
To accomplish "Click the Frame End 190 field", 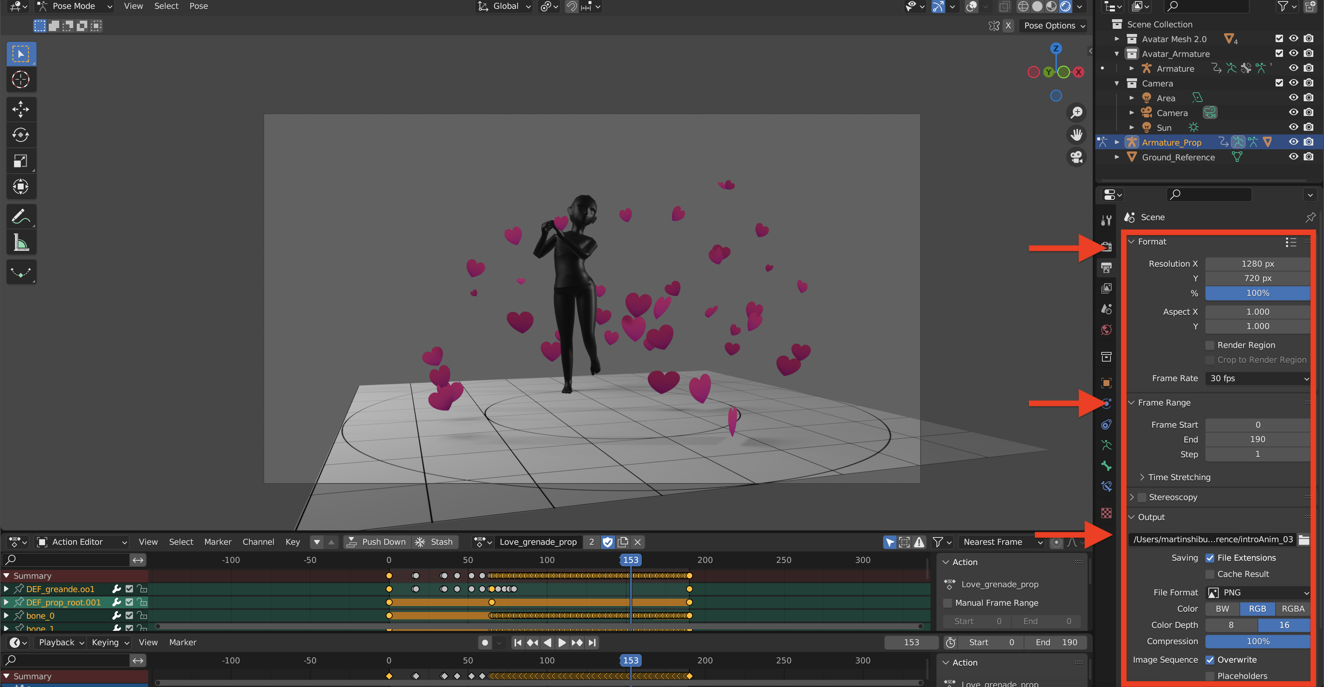I will [1257, 439].
